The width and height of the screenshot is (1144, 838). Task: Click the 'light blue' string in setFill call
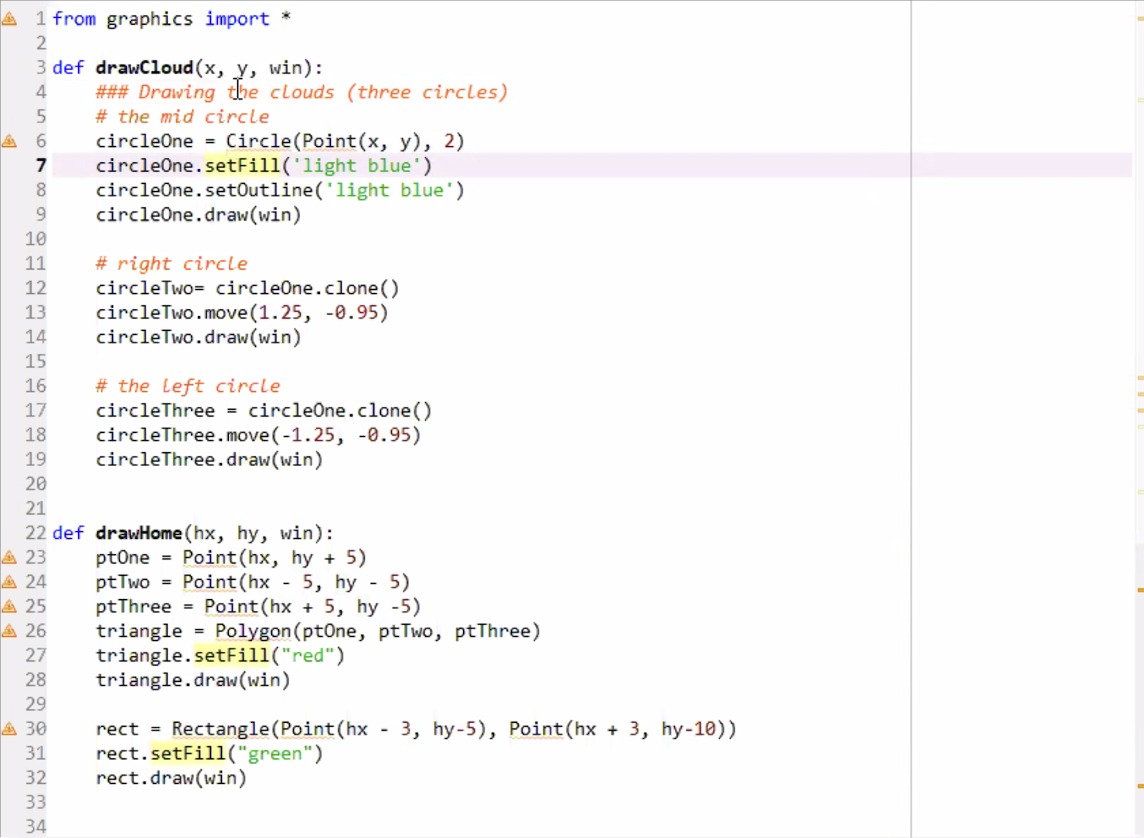pos(356,165)
